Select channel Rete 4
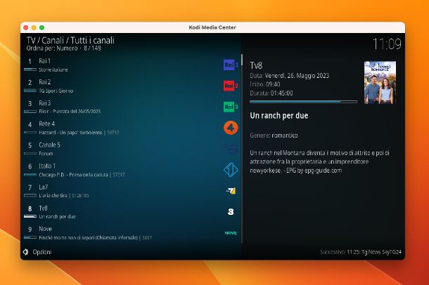429x285 pixels. coord(47,124)
